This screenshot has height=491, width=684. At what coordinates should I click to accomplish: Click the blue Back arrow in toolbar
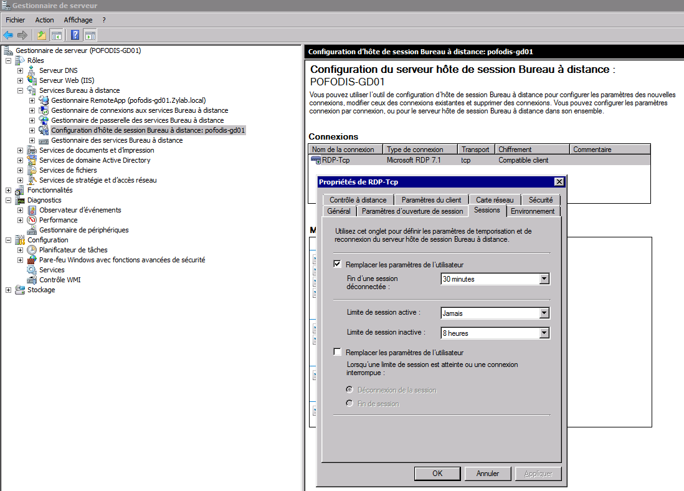(x=8, y=35)
